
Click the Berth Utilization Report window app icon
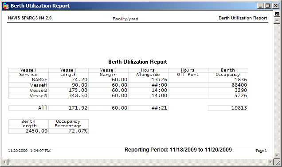pos(6,6)
